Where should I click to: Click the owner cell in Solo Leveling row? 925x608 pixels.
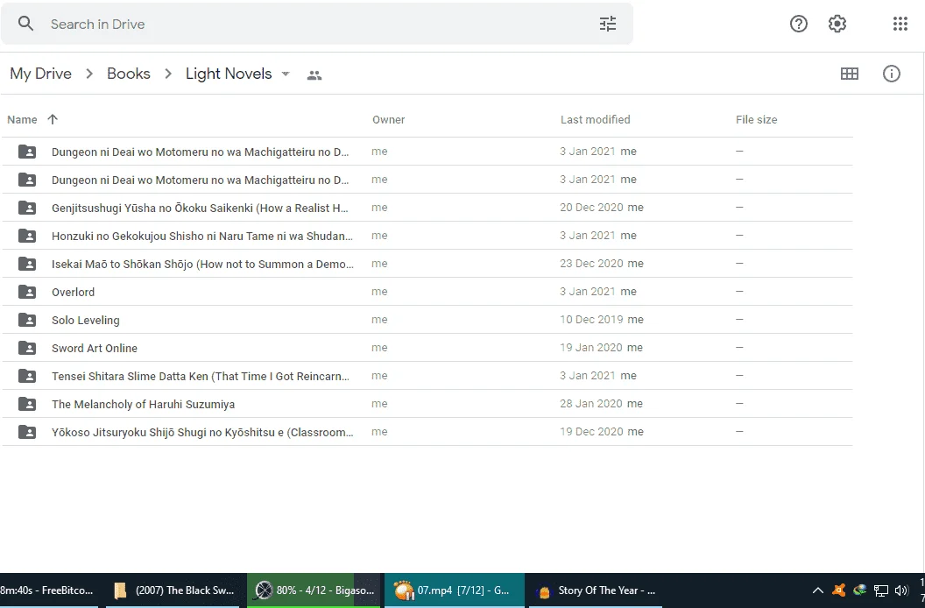point(379,320)
